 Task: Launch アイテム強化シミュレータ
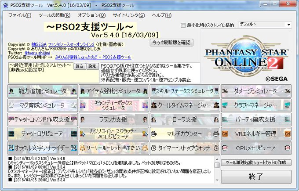[x=114, y=91]
